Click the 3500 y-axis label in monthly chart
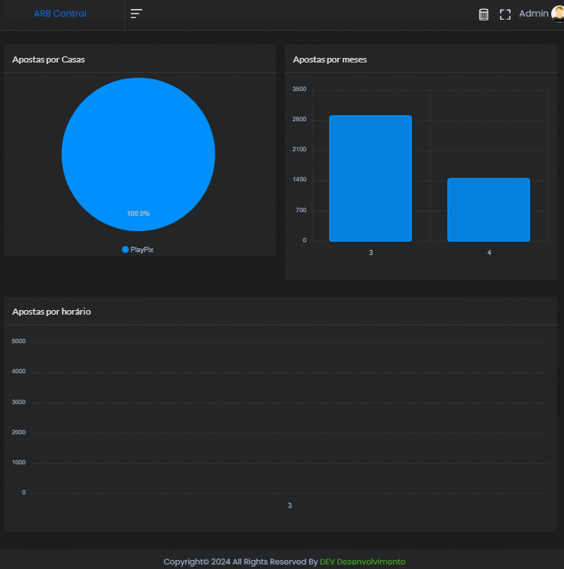Image resolution: width=564 pixels, height=569 pixels. point(299,90)
